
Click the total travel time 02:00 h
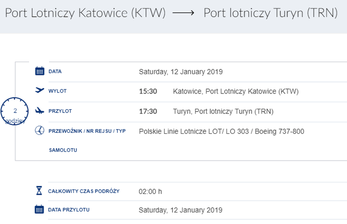[150, 191]
